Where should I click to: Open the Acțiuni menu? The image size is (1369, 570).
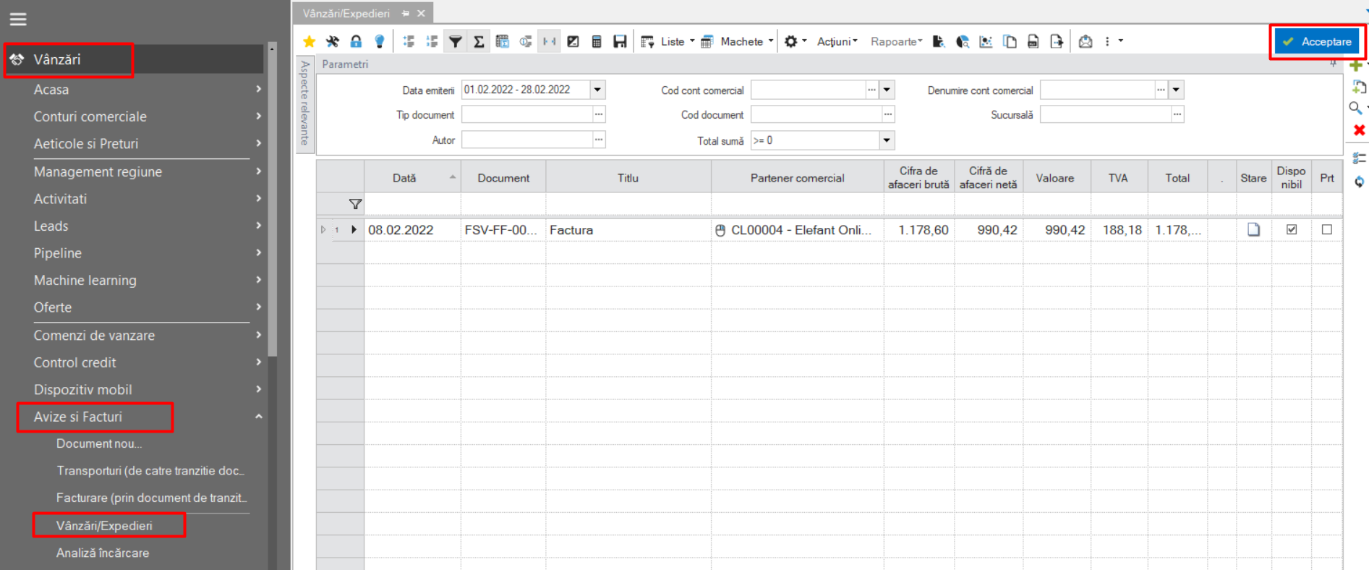click(x=837, y=42)
